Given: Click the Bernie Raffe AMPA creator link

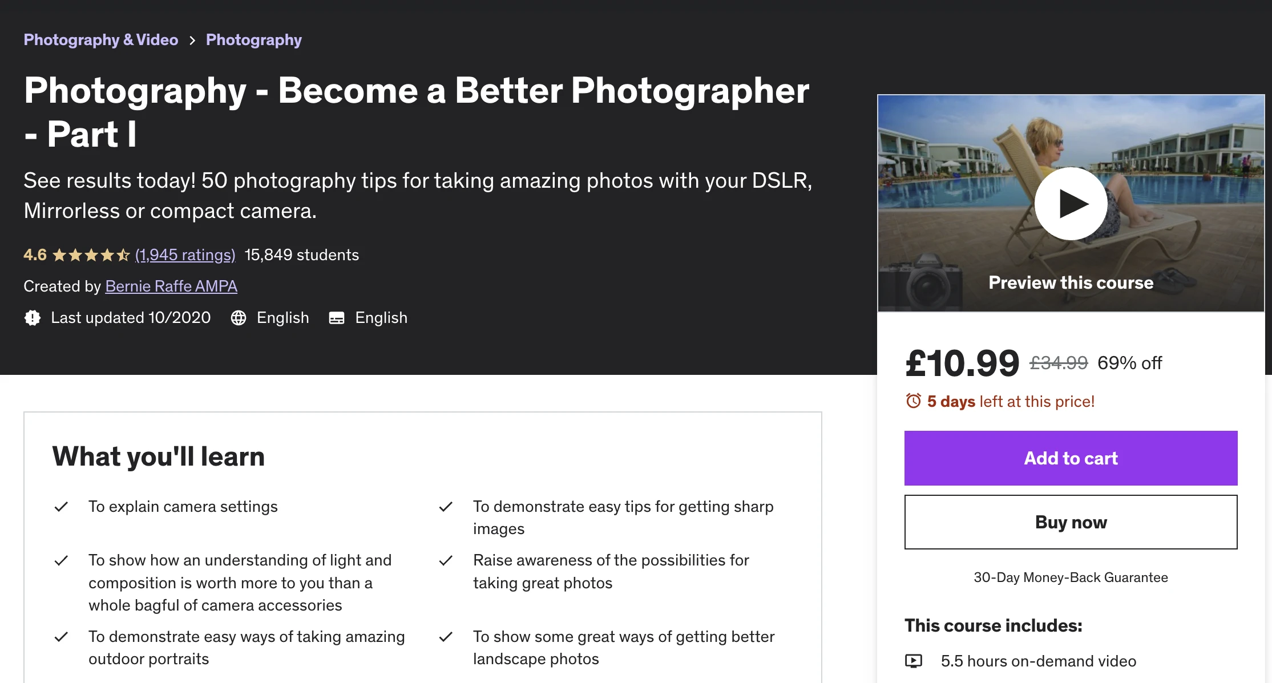Looking at the screenshot, I should coord(171,285).
